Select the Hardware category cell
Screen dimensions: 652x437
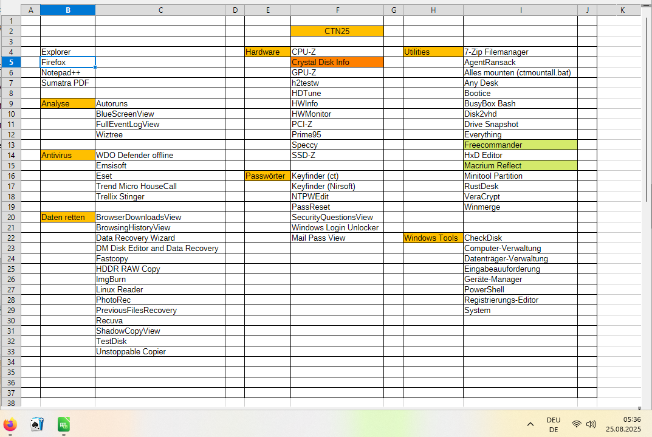[268, 52]
